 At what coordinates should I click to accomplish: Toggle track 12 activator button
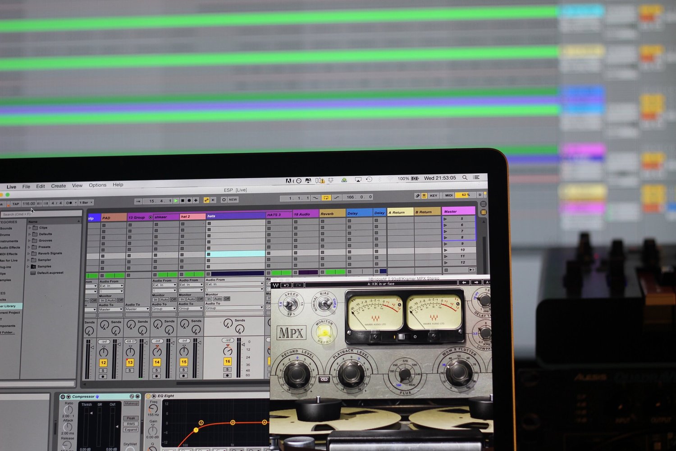click(103, 363)
